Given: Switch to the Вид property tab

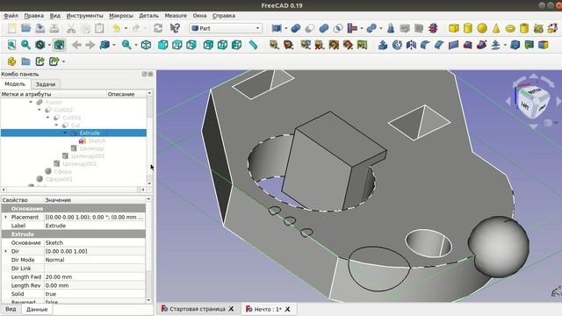Looking at the screenshot, I should click(11, 309).
